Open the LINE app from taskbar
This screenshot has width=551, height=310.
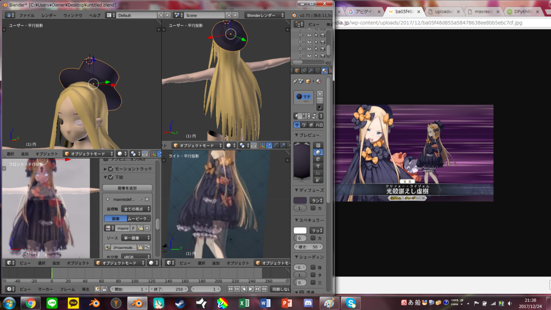[x=52, y=303]
